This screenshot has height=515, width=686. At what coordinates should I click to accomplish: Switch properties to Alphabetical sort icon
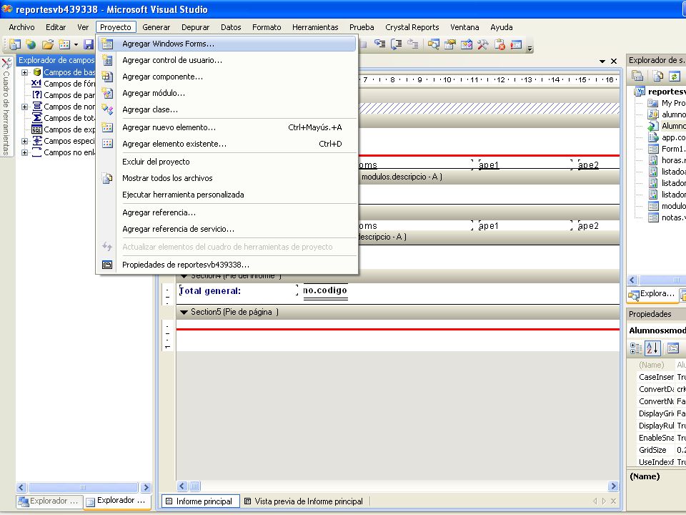(x=652, y=348)
